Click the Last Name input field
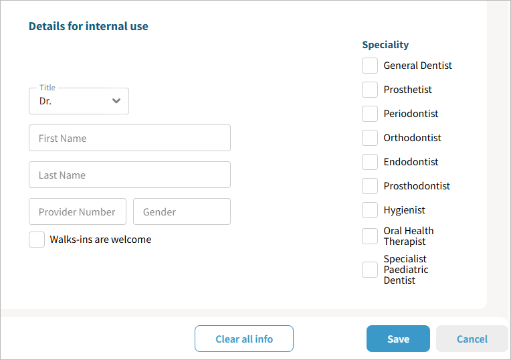The image size is (511, 360). pyautogui.click(x=130, y=175)
